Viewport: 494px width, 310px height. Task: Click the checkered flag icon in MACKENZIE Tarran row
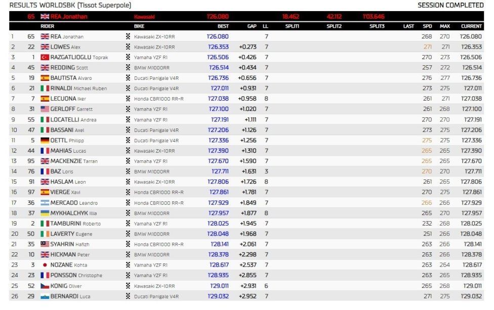pos(128,161)
